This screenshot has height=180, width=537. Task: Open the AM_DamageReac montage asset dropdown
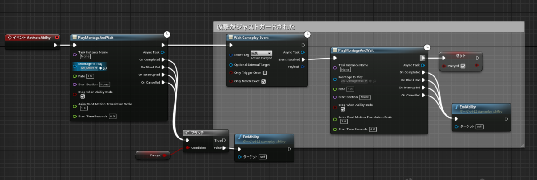(x=354, y=81)
